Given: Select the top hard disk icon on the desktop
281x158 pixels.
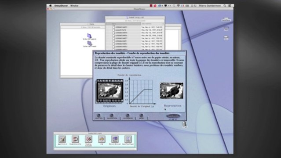Looking at the screenshot, I should click(226, 18).
